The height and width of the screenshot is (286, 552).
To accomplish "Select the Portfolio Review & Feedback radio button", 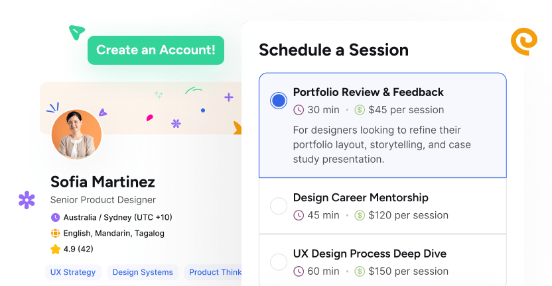I will point(279,101).
